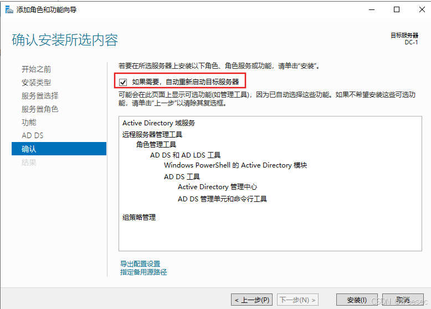
Task: Click AD DS 管理单元和命令行工具 entry
Action: pyautogui.click(x=222, y=199)
